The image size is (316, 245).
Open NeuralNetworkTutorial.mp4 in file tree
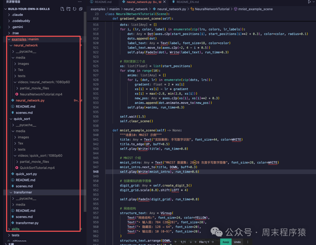point(41,94)
